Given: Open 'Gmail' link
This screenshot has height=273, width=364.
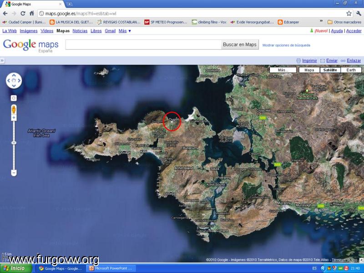Looking at the screenshot, I should pyautogui.click(x=110, y=31).
